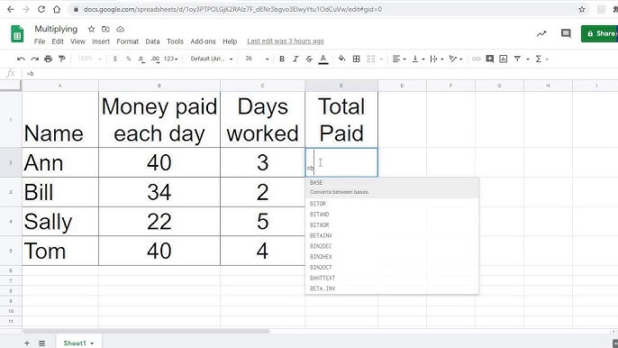Open the functions sigma dropdown
The width and height of the screenshot is (618, 348).
[x=541, y=59]
